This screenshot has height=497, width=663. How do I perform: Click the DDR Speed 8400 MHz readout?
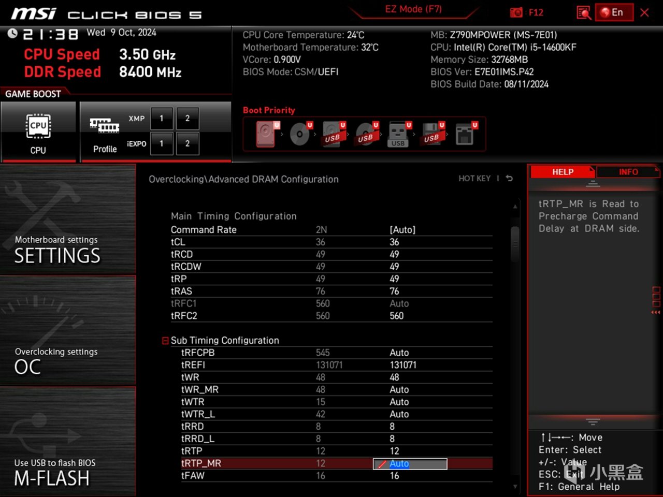(x=103, y=72)
